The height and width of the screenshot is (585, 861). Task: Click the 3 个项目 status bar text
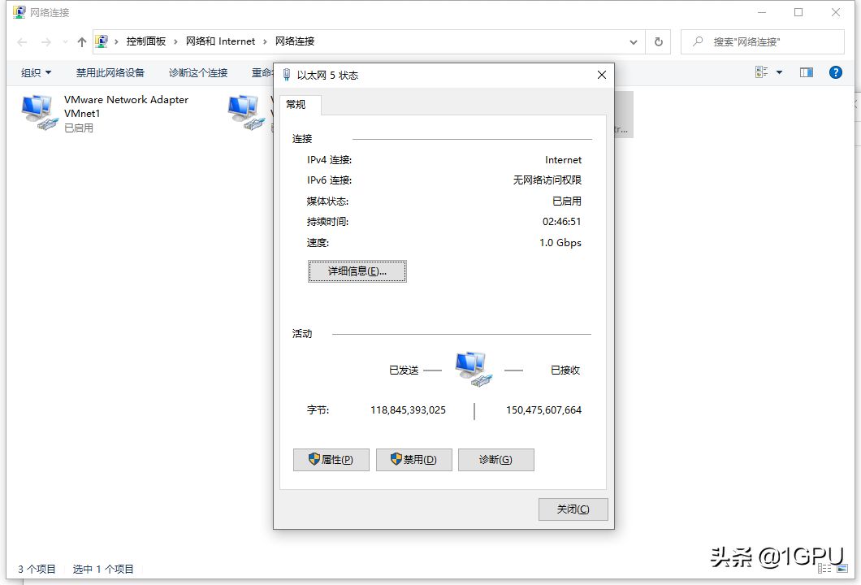point(37,569)
